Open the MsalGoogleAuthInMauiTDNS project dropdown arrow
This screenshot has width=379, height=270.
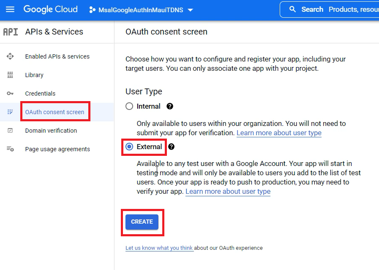[191, 10]
